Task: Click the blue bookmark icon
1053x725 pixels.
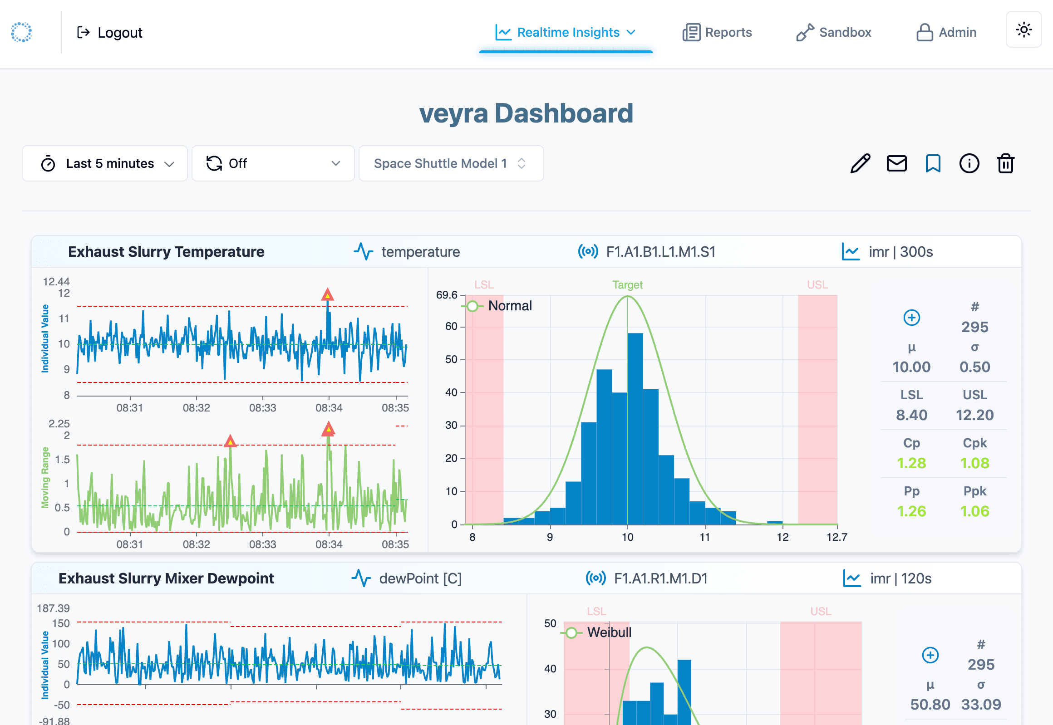Action: [933, 163]
